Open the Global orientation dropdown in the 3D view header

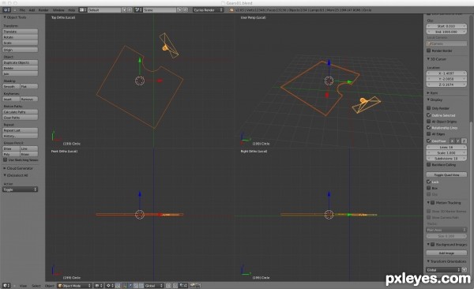tap(153, 285)
